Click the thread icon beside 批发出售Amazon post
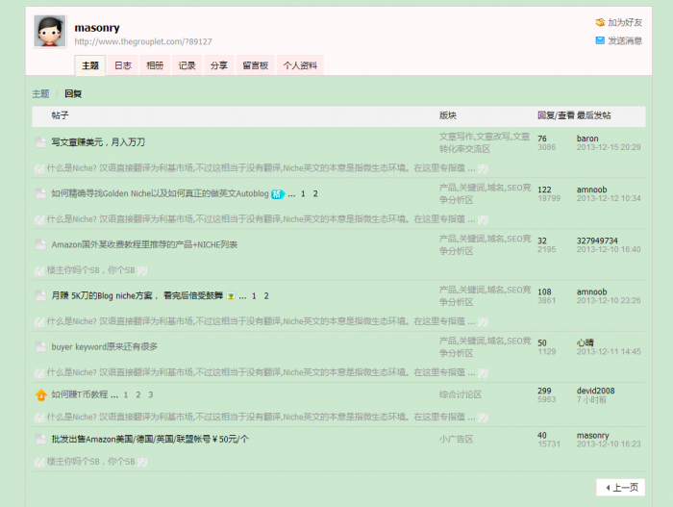The height and width of the screenshot is (507, 673). [40, 440]
